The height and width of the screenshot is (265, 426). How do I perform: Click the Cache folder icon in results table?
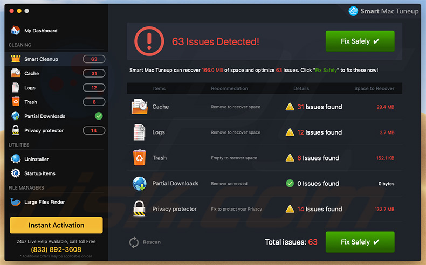[x=139, y=107]
